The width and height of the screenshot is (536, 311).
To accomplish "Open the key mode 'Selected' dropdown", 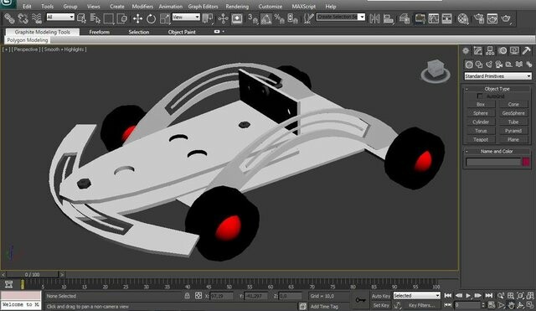I will click(416, 296).
